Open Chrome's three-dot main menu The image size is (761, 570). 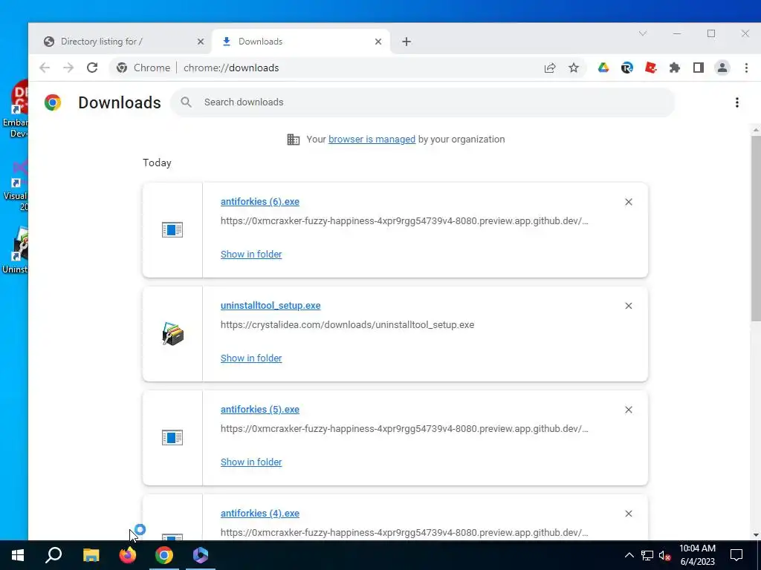[746, 68]
